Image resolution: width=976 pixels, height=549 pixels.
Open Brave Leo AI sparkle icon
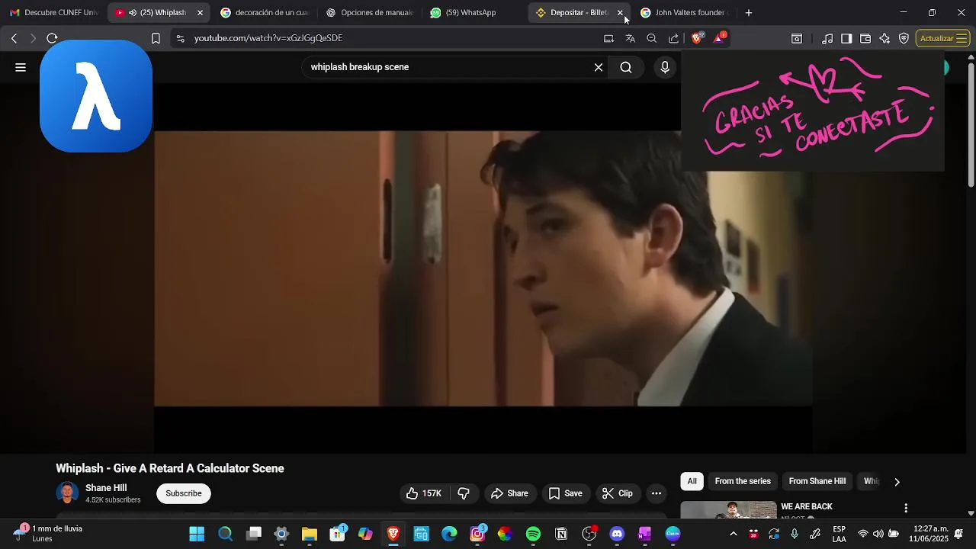[884, 38]
